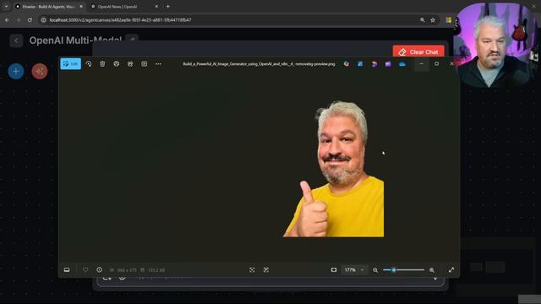Click the purple app icon beside OneDrive
This screenshot has width=541, height=304.
coord(388,64)
